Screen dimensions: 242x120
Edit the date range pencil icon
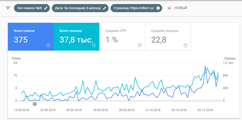[105, 8]
